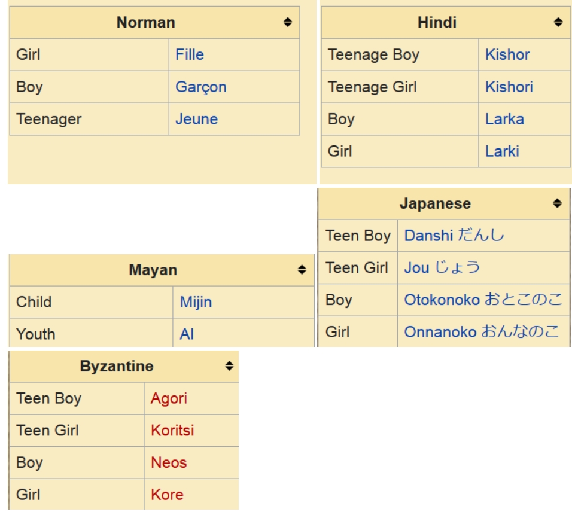Select the Byzantine column header

124,366
